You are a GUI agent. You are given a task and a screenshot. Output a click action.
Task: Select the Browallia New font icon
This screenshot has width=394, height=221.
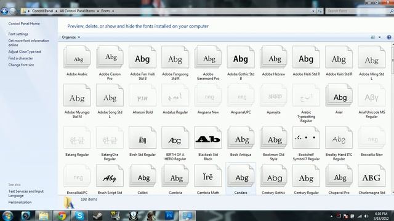pos(372,138)
